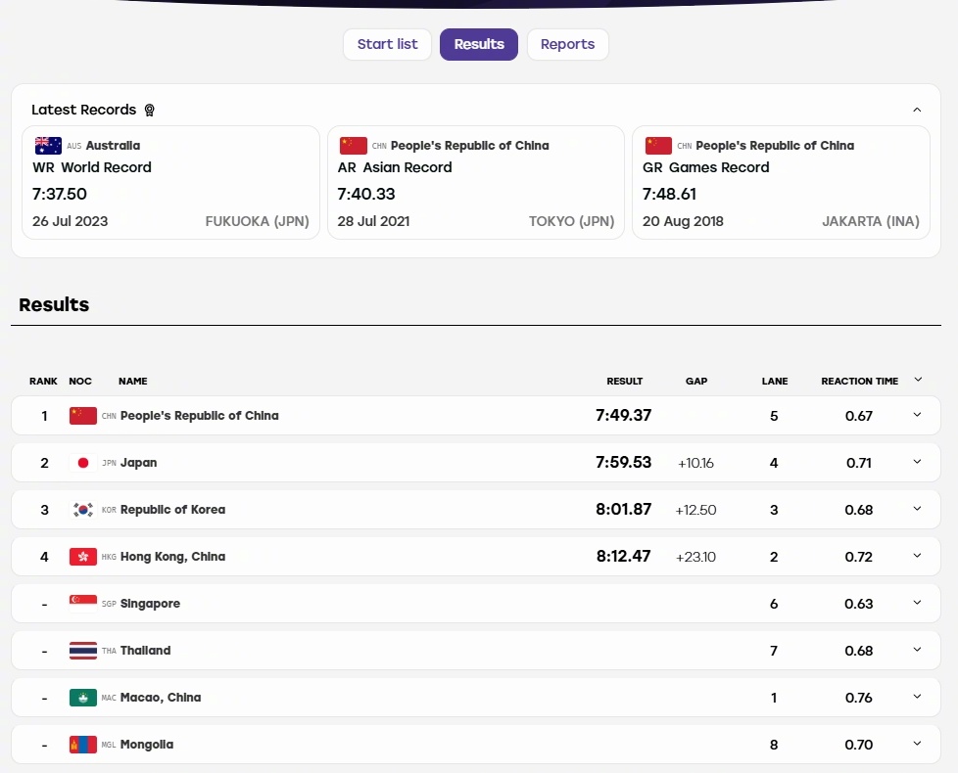Click the REACTION TIME column header
The width and height of the screenshot is (958, 773).
pyautogui.click(x=860, y=382)
